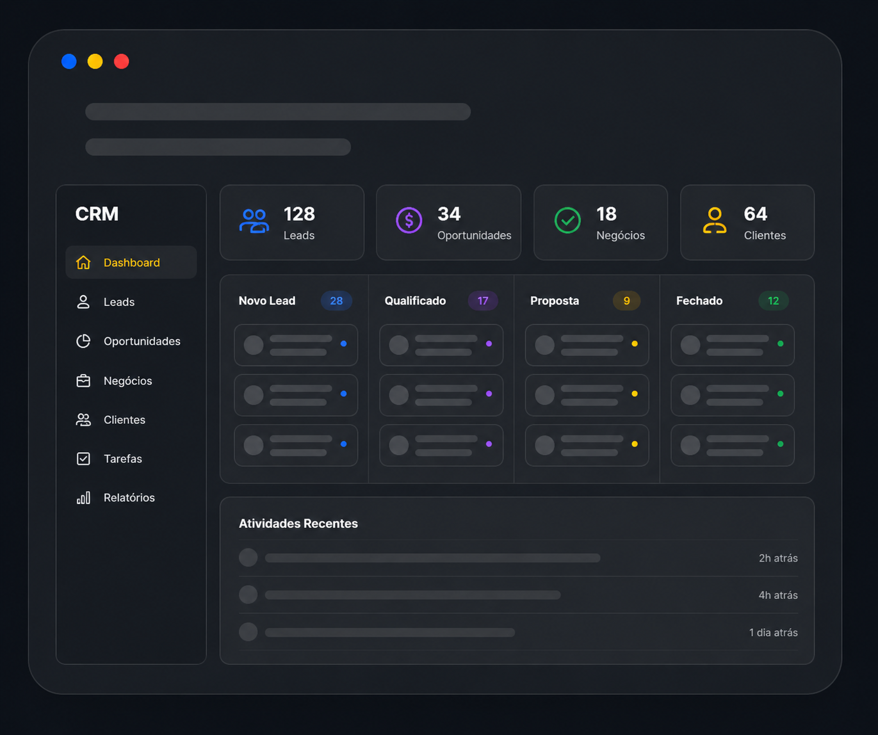Click the green 12 count badge

[774, 301]
